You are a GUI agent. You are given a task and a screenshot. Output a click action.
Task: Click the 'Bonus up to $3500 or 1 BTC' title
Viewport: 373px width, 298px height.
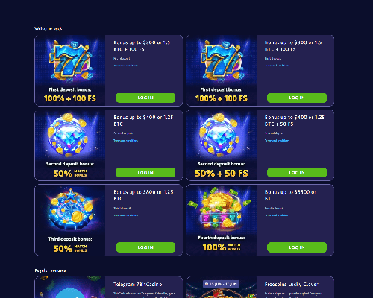coord(292,195)
